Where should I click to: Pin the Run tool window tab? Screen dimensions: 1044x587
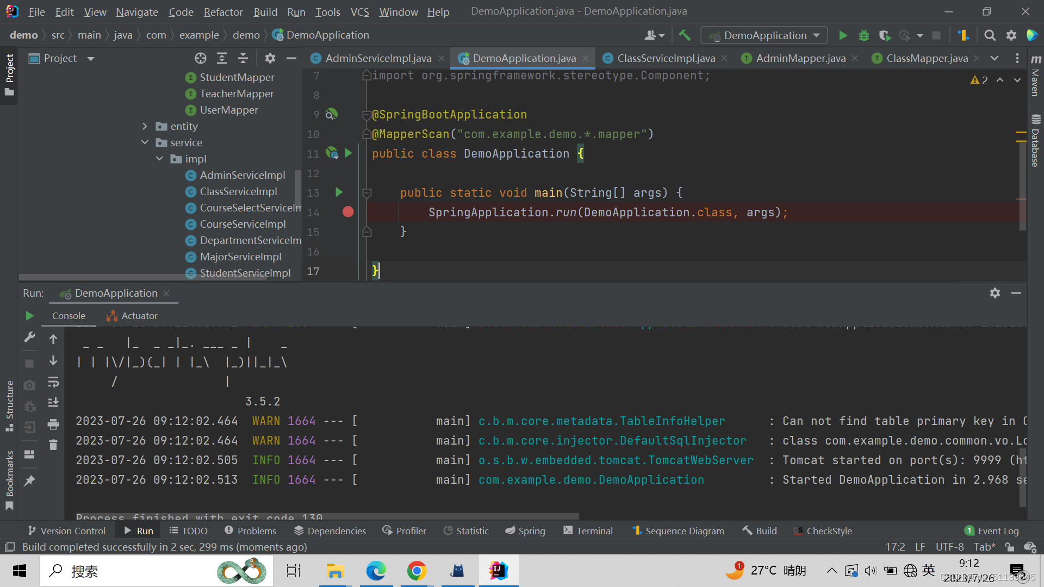click(30, 480)
